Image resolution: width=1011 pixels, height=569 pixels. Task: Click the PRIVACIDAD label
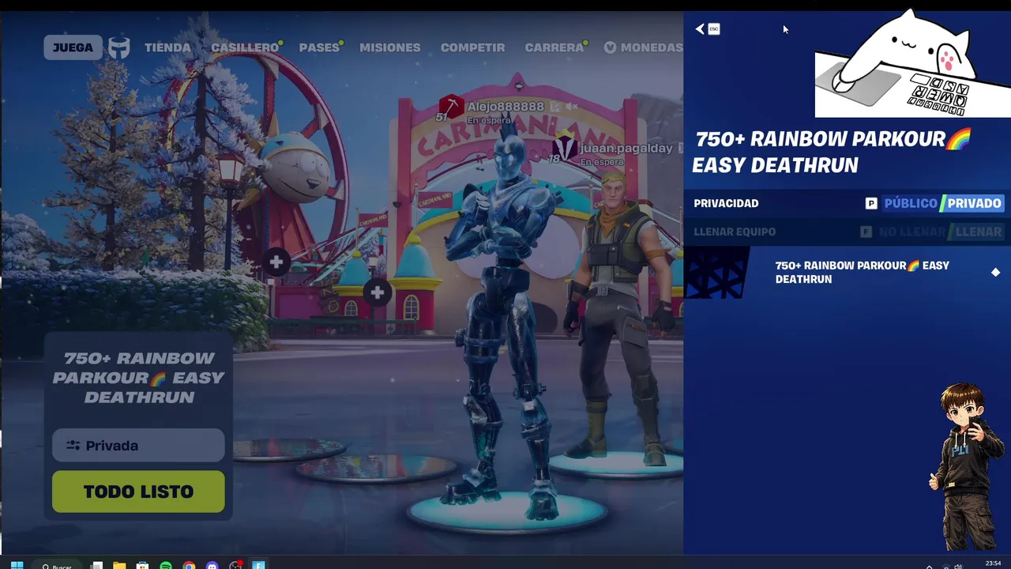coord(726,203)
